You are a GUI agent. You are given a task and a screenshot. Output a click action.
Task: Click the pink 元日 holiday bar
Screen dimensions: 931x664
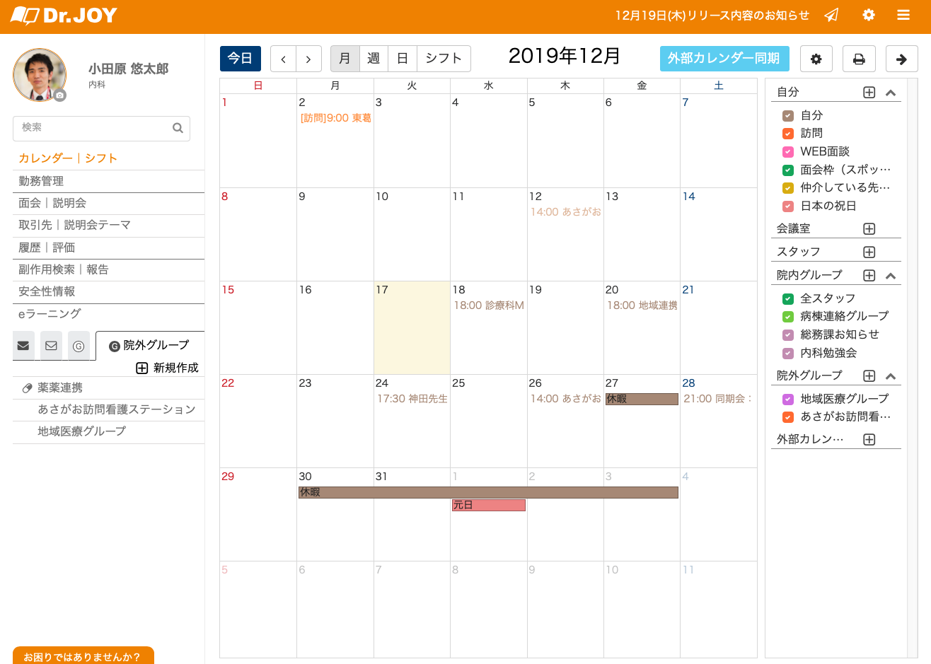click(489, 505)
